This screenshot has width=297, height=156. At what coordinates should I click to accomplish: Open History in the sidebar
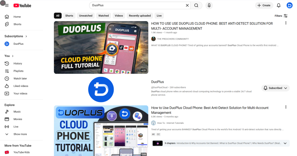[17, 63]
